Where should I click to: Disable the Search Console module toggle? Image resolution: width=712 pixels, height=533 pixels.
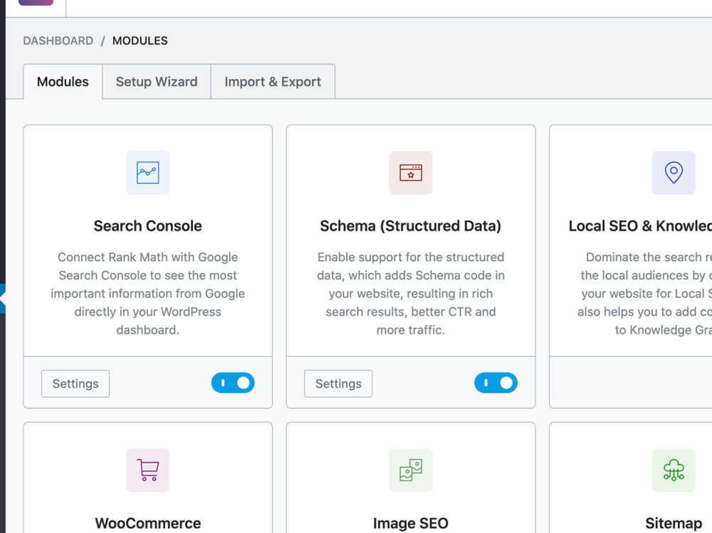pyautogui.click(x=233, y=383)
